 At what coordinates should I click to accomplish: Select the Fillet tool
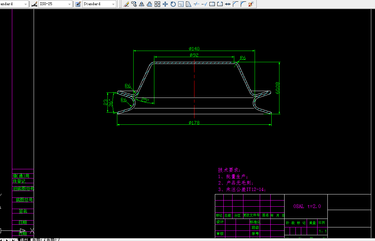pyautogui.click(x=243, y=4)
